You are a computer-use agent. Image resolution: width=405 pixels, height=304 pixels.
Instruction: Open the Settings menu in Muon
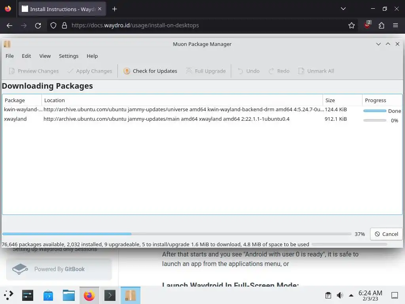pos(68,56)
